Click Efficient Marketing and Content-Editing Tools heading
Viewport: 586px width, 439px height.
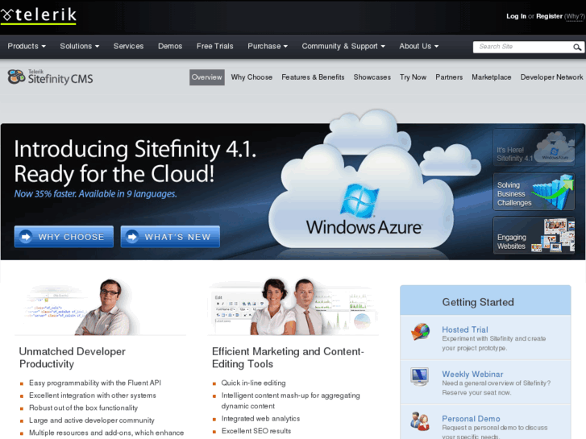(x=288, y=358)
